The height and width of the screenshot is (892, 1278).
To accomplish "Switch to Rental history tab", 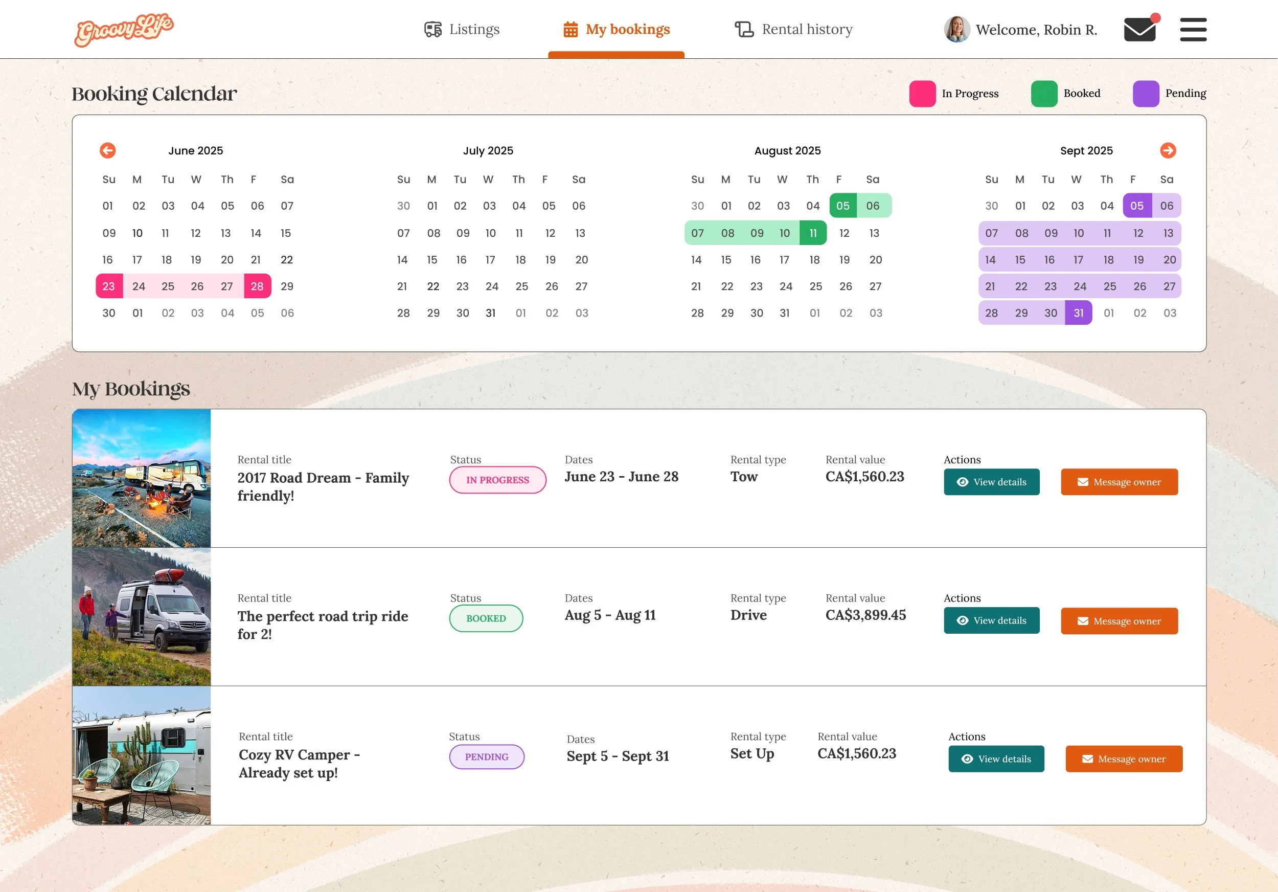I will tap(793, 30).
